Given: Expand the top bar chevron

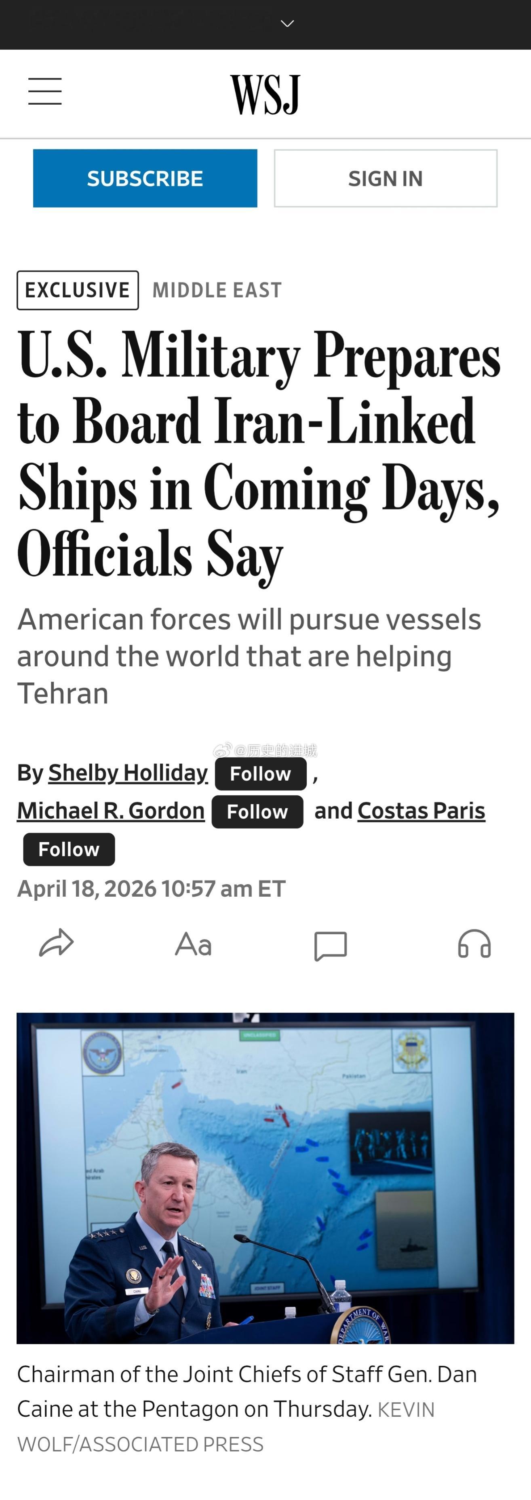Looking at the screenshot, I should [x=287, y=23].
